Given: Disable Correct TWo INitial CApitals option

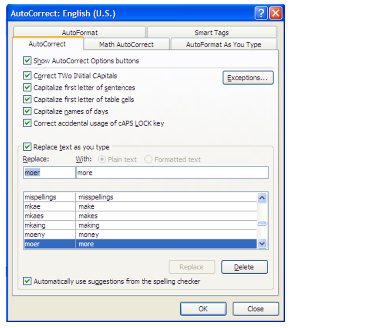Looking at the screenshot, I should click(x=27, y=76).
